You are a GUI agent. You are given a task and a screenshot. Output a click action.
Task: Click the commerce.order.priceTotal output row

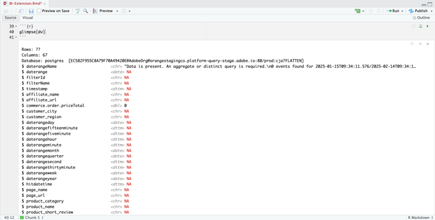click(74, 105)
